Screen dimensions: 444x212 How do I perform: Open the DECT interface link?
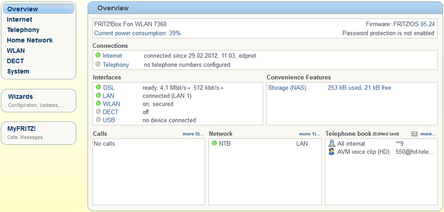[x=111, y=112]
